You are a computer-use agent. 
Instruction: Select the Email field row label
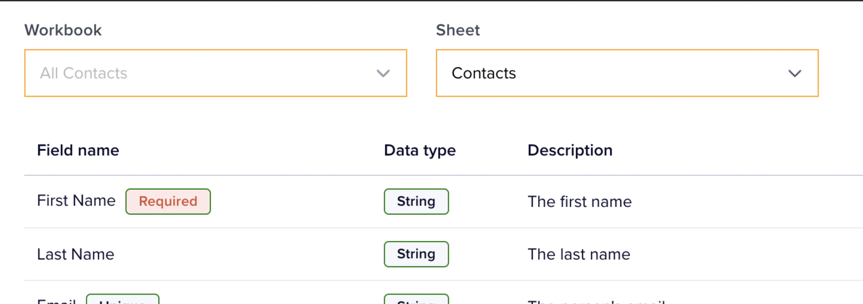tap(57, 301)
